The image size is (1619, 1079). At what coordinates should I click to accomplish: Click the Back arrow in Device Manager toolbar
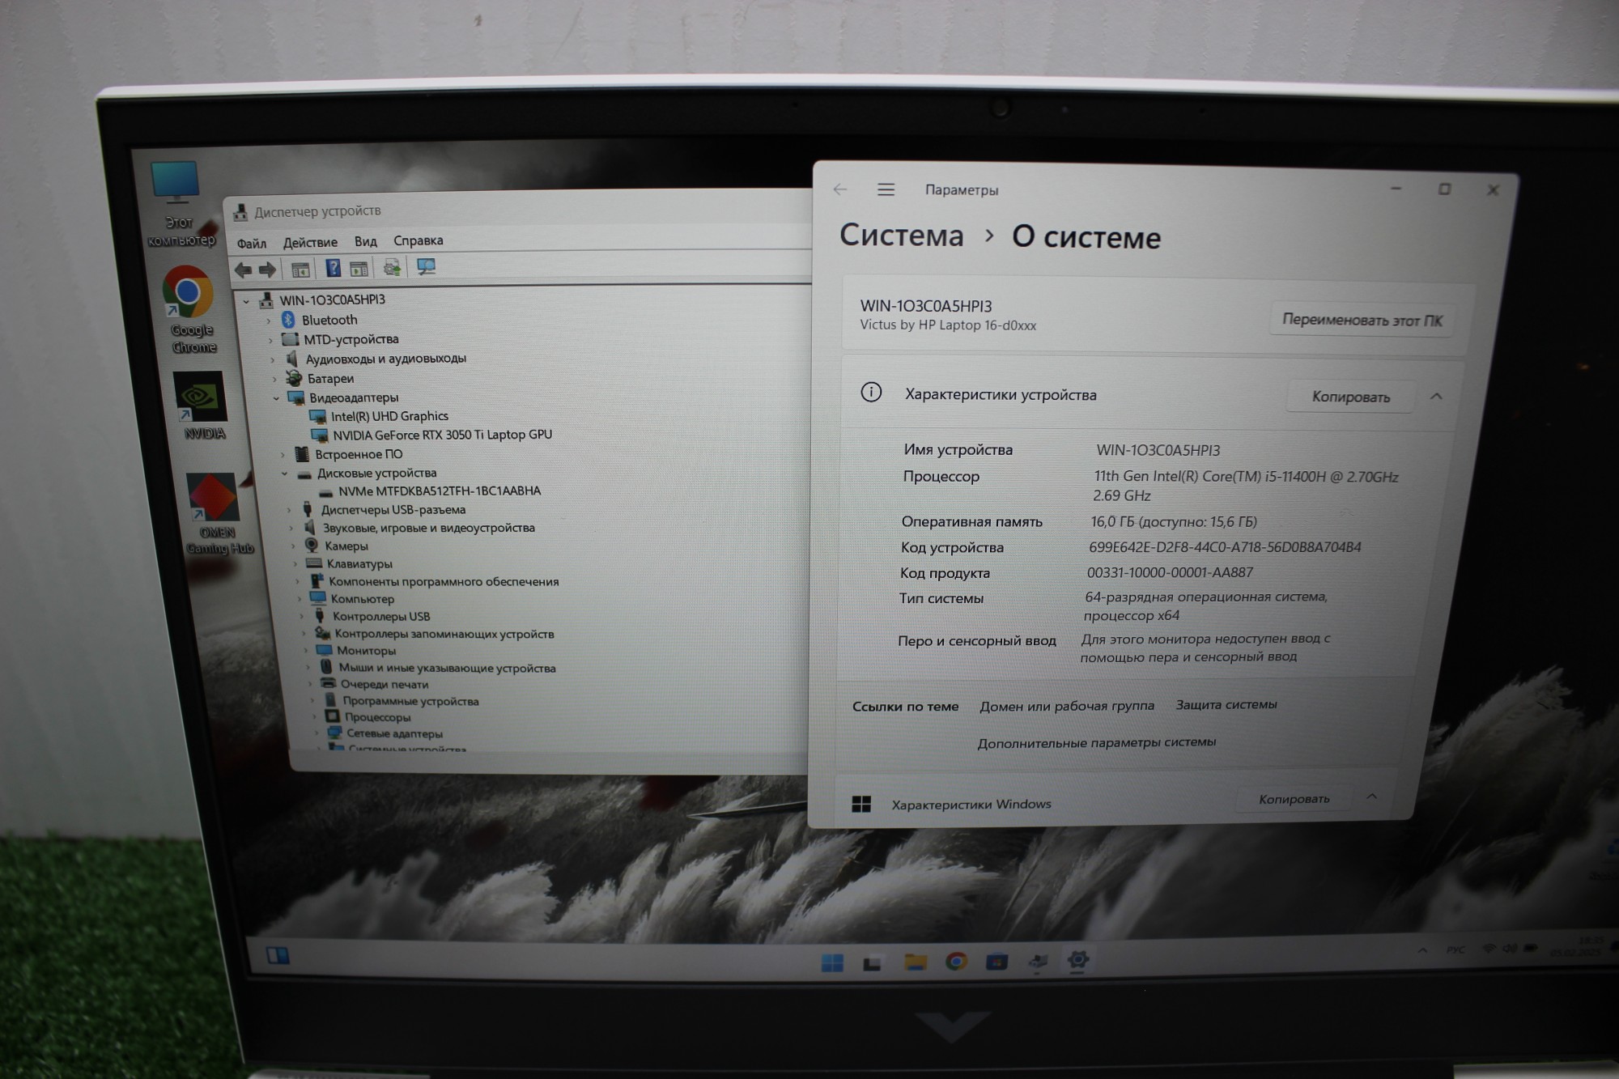(242, 270)
